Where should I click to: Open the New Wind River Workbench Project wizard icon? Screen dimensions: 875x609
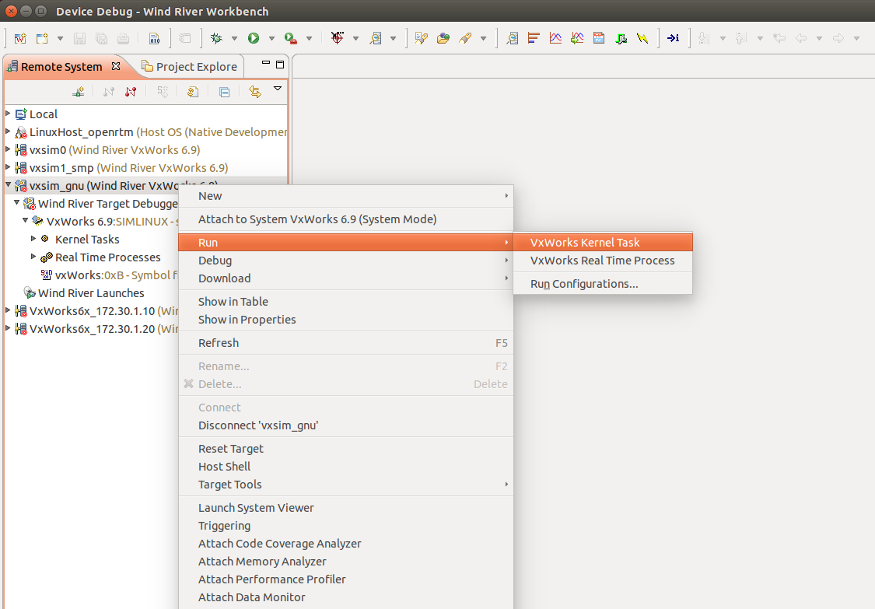click(x=20, y=38)
